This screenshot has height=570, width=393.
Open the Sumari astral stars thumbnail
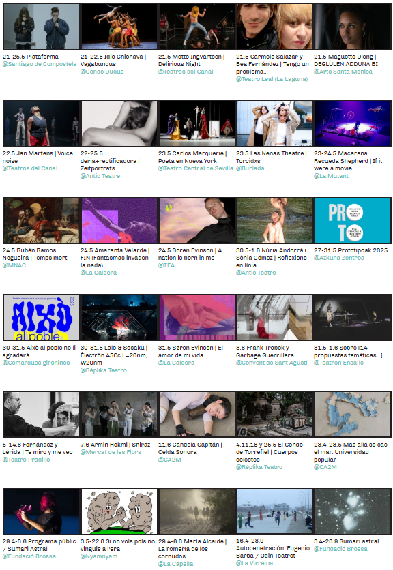(x=353, y=511)
